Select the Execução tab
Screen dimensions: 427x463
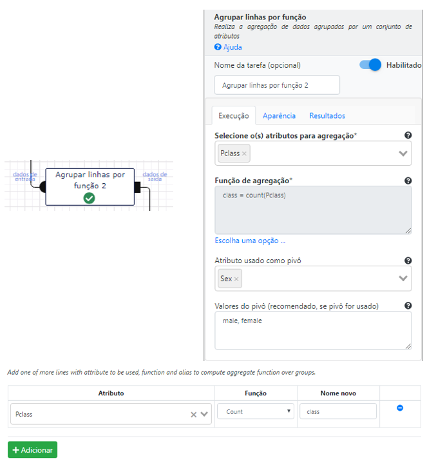234,116
